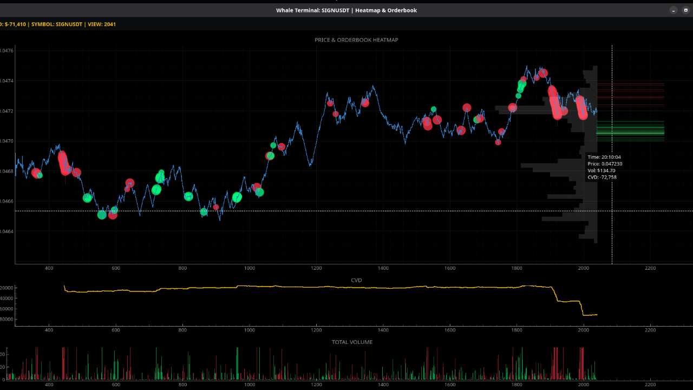Minimize the Whale Terminal window
Viewport: 693px width, 390px height.
674,10
